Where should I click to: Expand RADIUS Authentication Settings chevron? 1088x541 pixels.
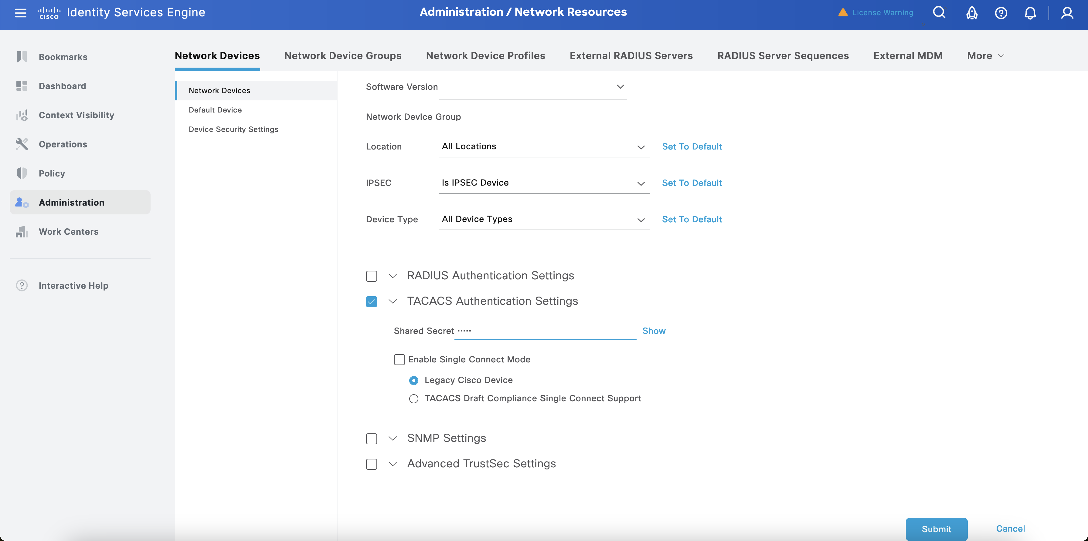(x=393, y=276)
